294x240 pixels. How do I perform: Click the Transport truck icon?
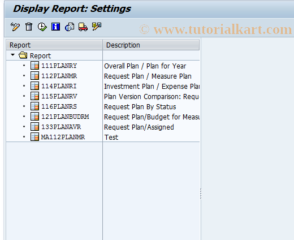(x=83, y=27)
